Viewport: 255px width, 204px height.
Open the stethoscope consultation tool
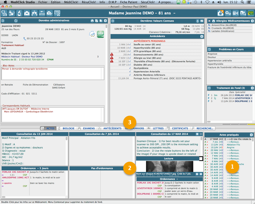tap(4, 13)
